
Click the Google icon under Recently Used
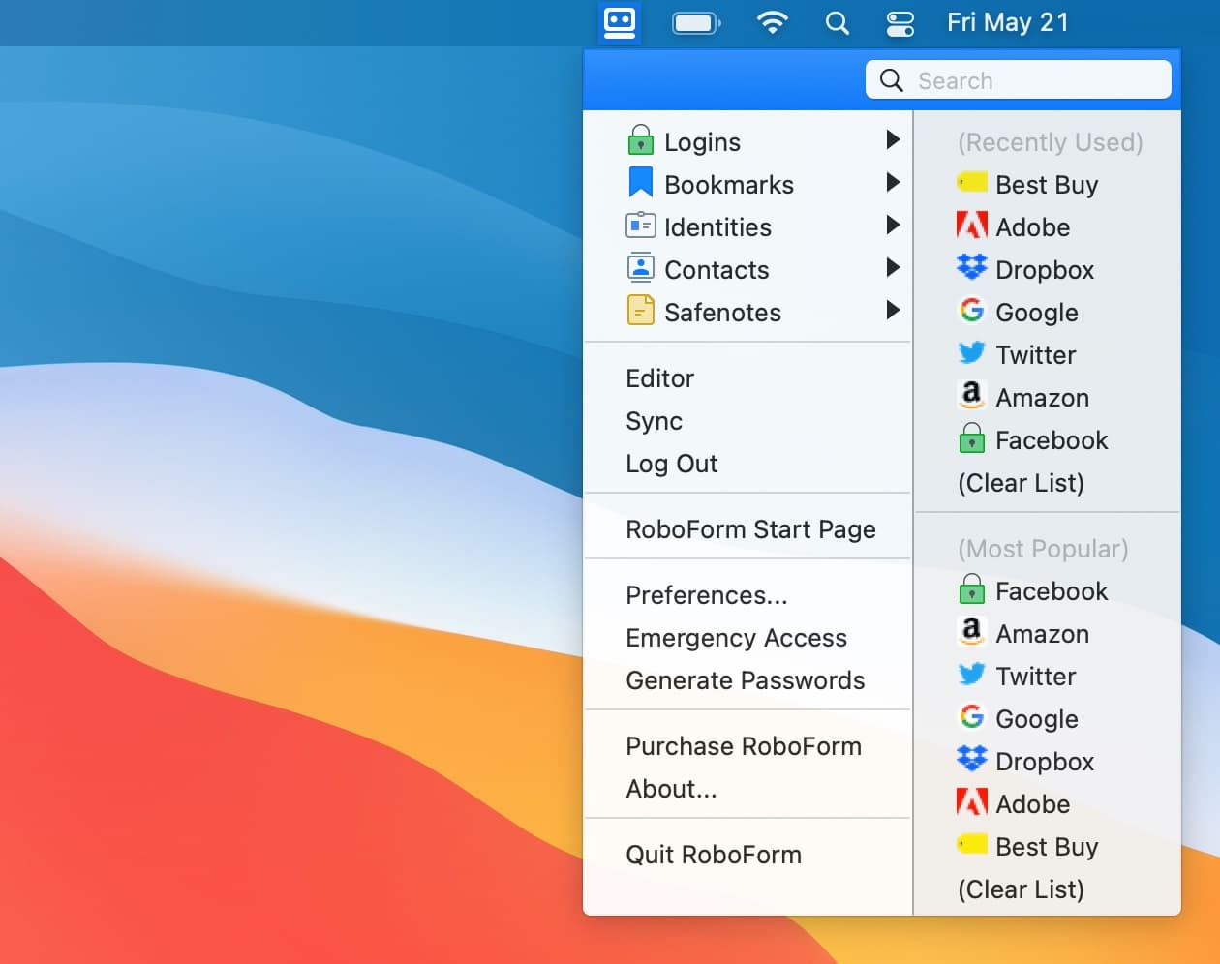(971, 311)
